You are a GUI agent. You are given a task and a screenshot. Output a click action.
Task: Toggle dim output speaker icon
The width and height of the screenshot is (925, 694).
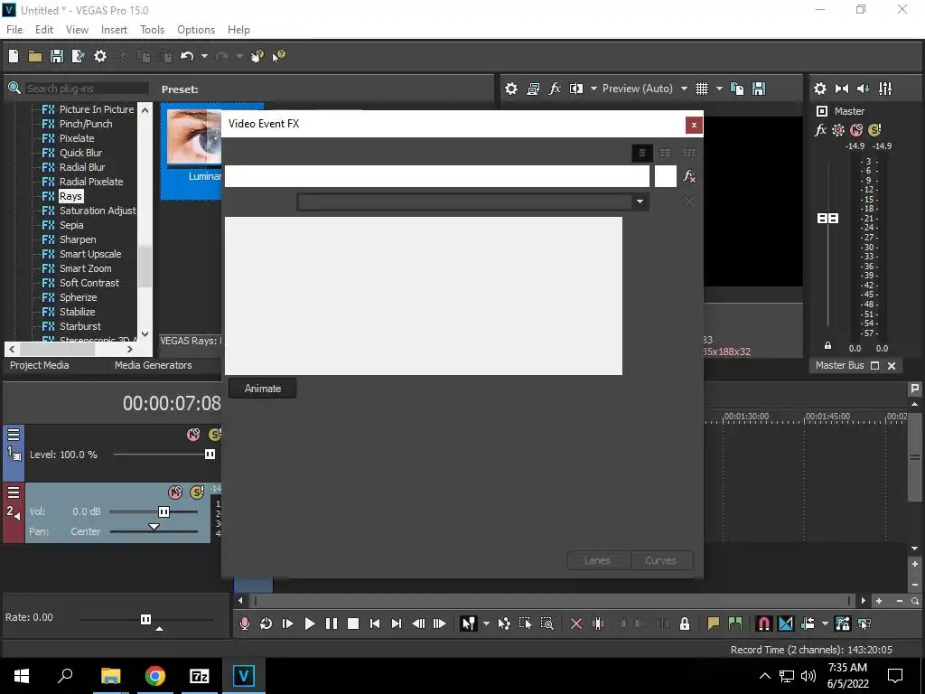click(x=863, y=89)
